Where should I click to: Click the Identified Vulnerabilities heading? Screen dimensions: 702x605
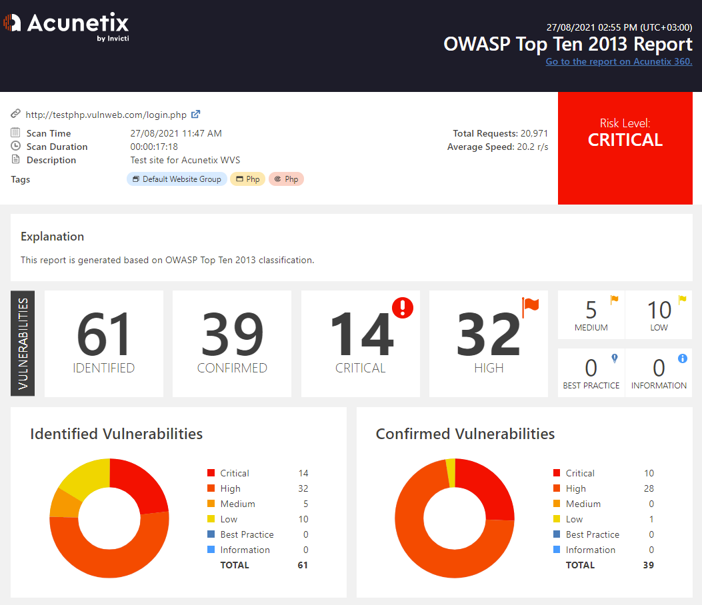117,434
